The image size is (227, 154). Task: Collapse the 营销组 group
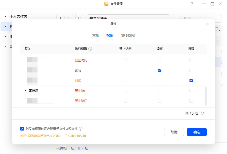(25, 91)
